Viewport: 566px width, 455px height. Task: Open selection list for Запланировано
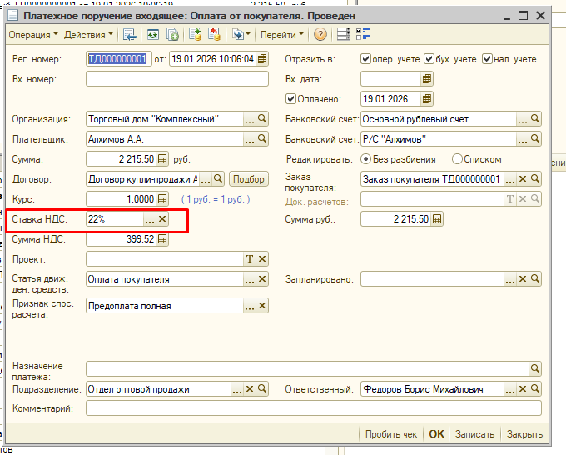click(x=509, y=279)
